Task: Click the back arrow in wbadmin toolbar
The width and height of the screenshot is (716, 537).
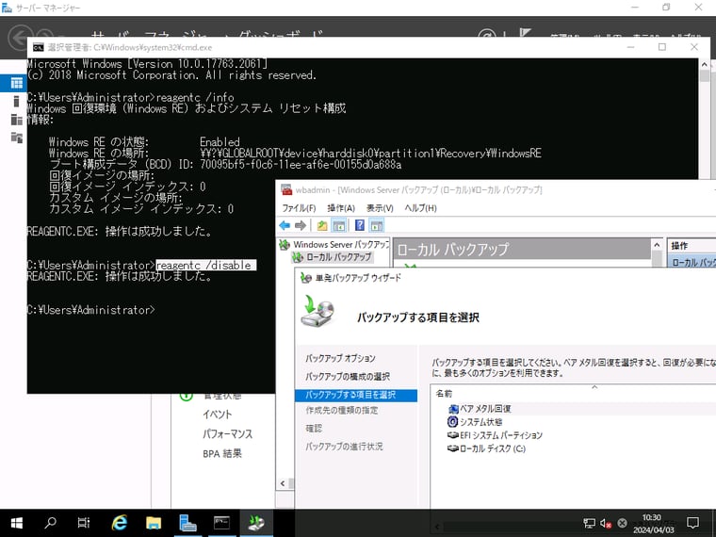Action: click(285, 225)
